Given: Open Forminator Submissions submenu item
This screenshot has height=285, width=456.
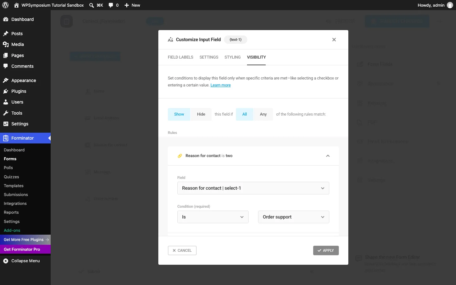Looking at the screenshot, I should (16, 194).
